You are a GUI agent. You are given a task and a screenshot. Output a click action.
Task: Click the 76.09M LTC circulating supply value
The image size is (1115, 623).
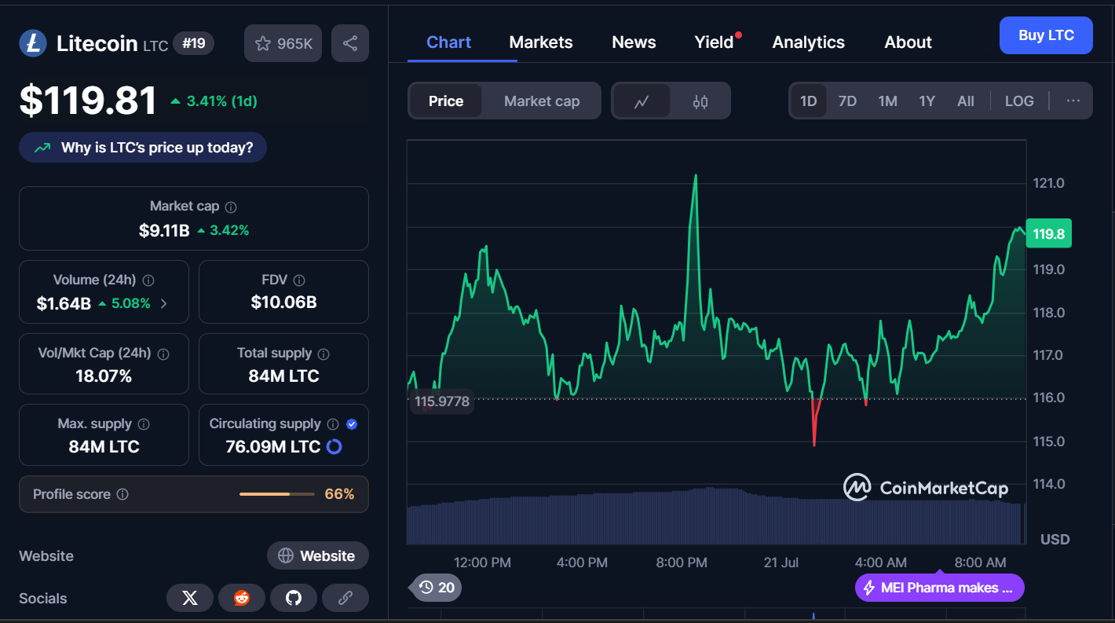[x=272, y=447]
